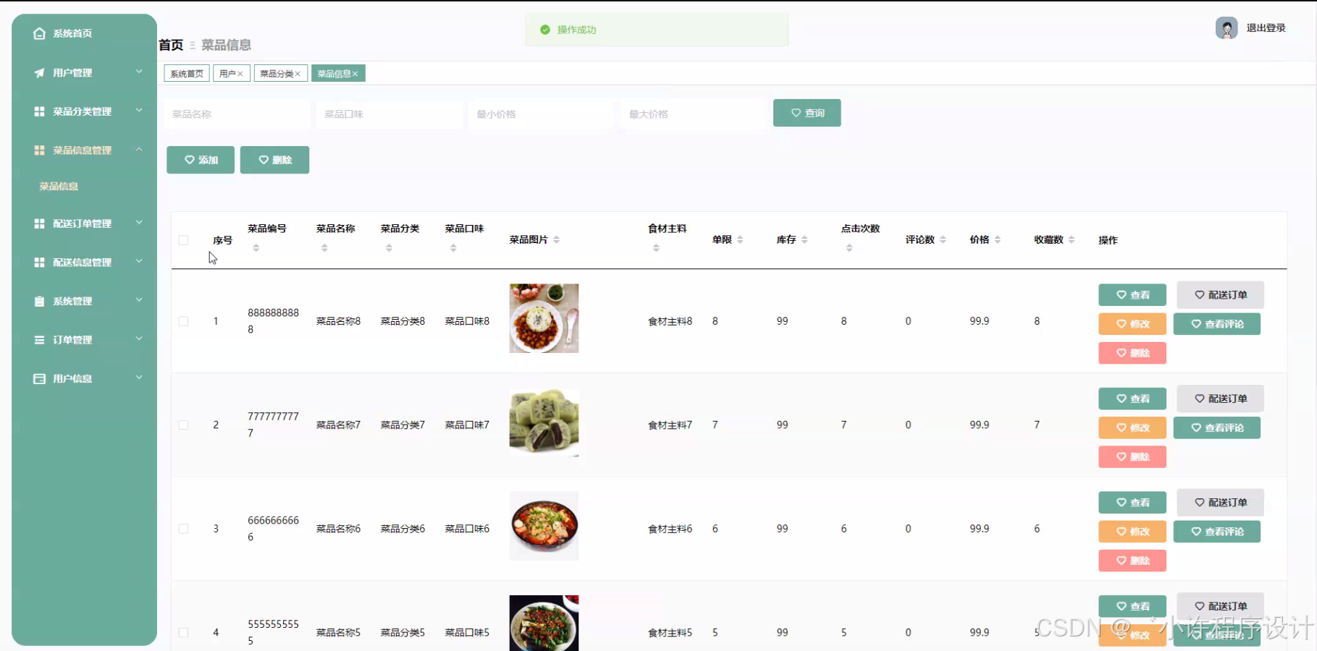Sort by 点击次数 column arrows
Viewport: 1317px width, 651px height.
849,248
